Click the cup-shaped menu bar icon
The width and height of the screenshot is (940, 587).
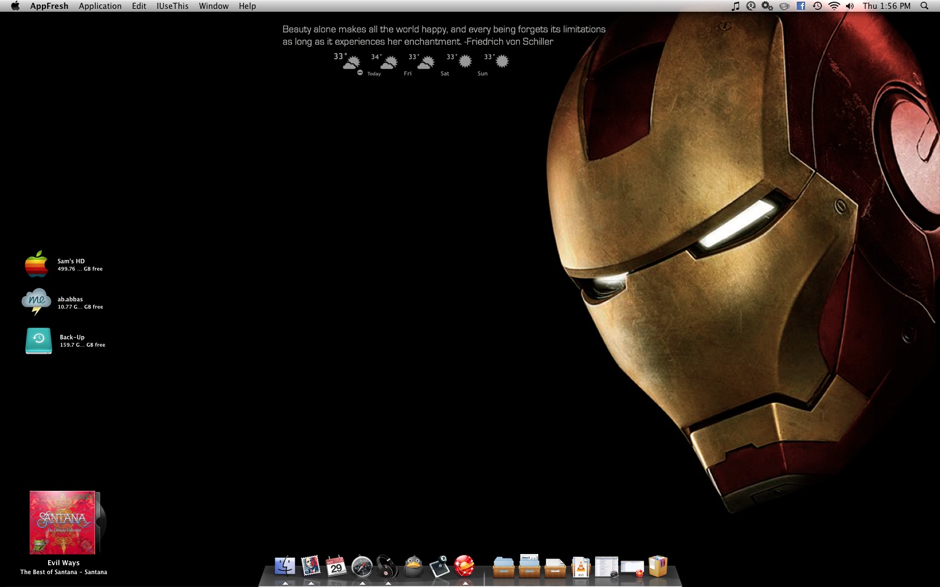pyautogui.click(x=784, y=6)
